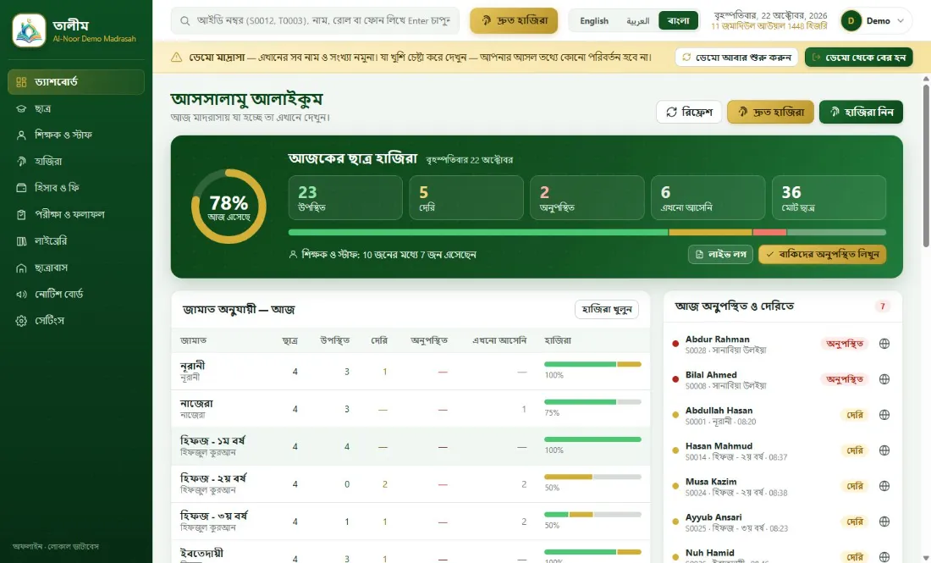This screenshot has width=931, height=563.
Task: Click অফলাইন · লোকাল ডাটাবেস status text
Action: (x=56, y=546)
